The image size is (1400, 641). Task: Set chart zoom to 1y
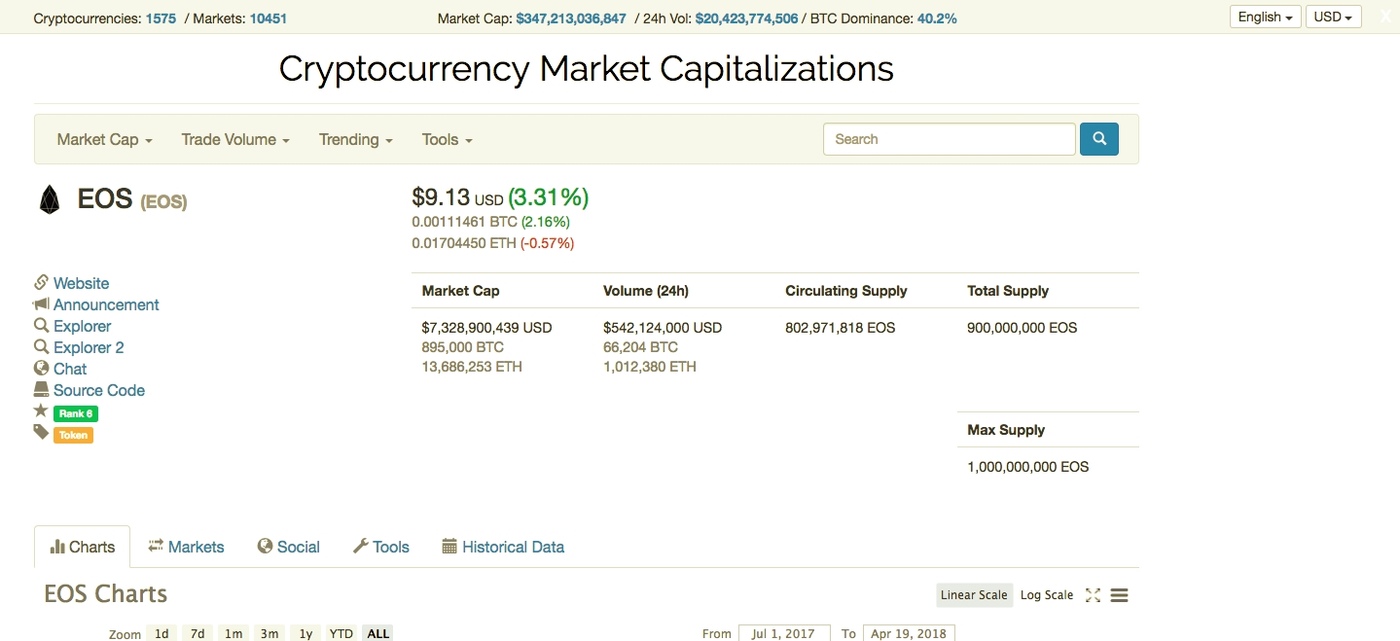[x=305, y=633]
